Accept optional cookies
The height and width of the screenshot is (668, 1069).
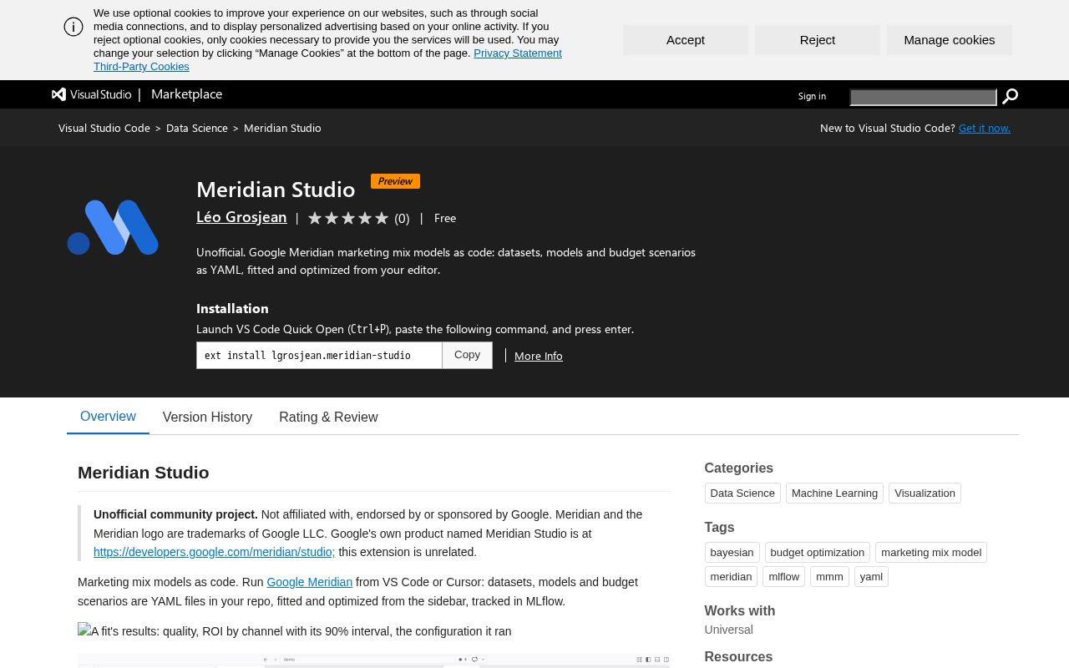click(686, 40)
